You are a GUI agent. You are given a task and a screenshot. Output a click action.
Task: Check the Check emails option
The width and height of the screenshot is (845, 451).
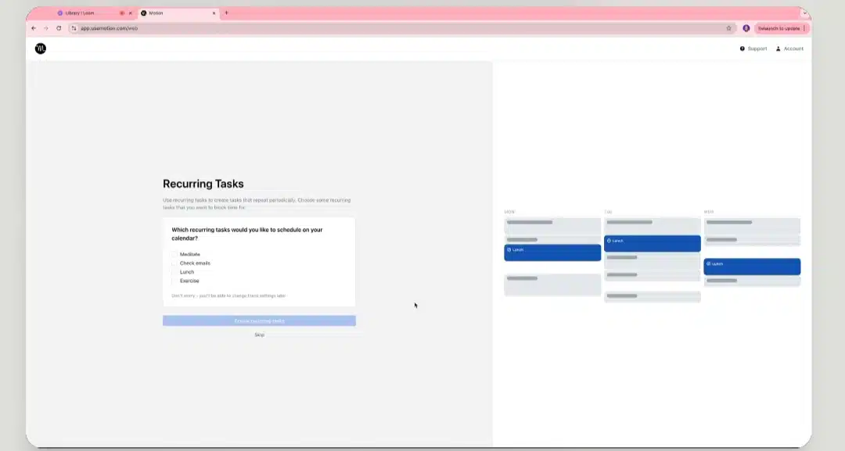point(174,263)
